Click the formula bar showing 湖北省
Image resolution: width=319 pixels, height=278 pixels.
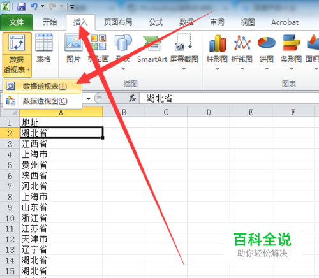coord(229,99)
